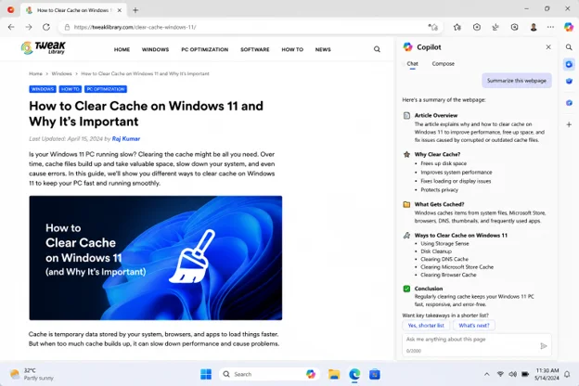This screenshot has width=579, height=386.
Task: Open the Windows Start button
Action: (x=206, y=374)
